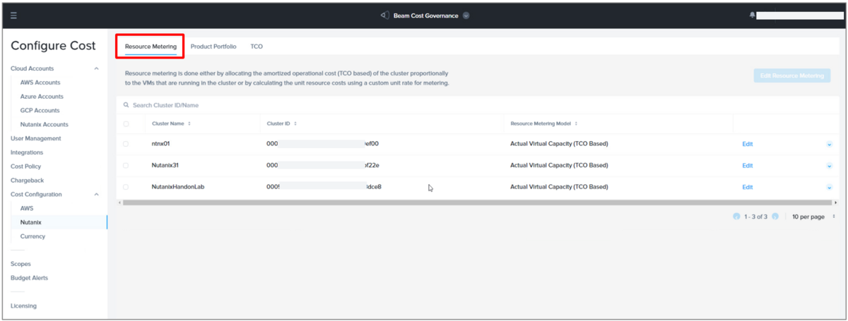Open AWS Accounts in sidebar
Screen dimensions: 848x321
40,83
